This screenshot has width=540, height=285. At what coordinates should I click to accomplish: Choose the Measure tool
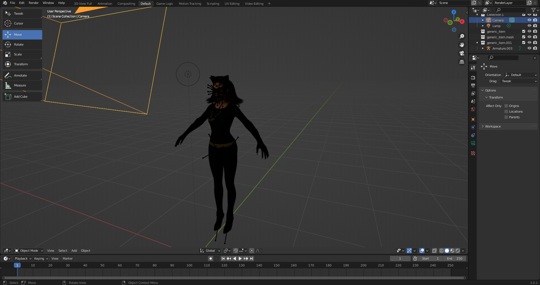click(x=22, y=85)
